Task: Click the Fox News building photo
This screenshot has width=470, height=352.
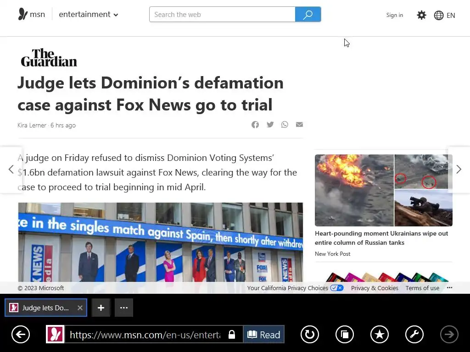Action: [x=161, y=242]
